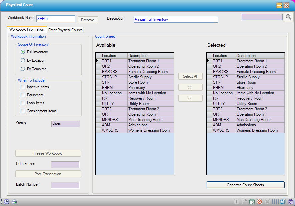The image size is (295, 206).
Task: Click the Select All button
Action: [x=190, y=76]
